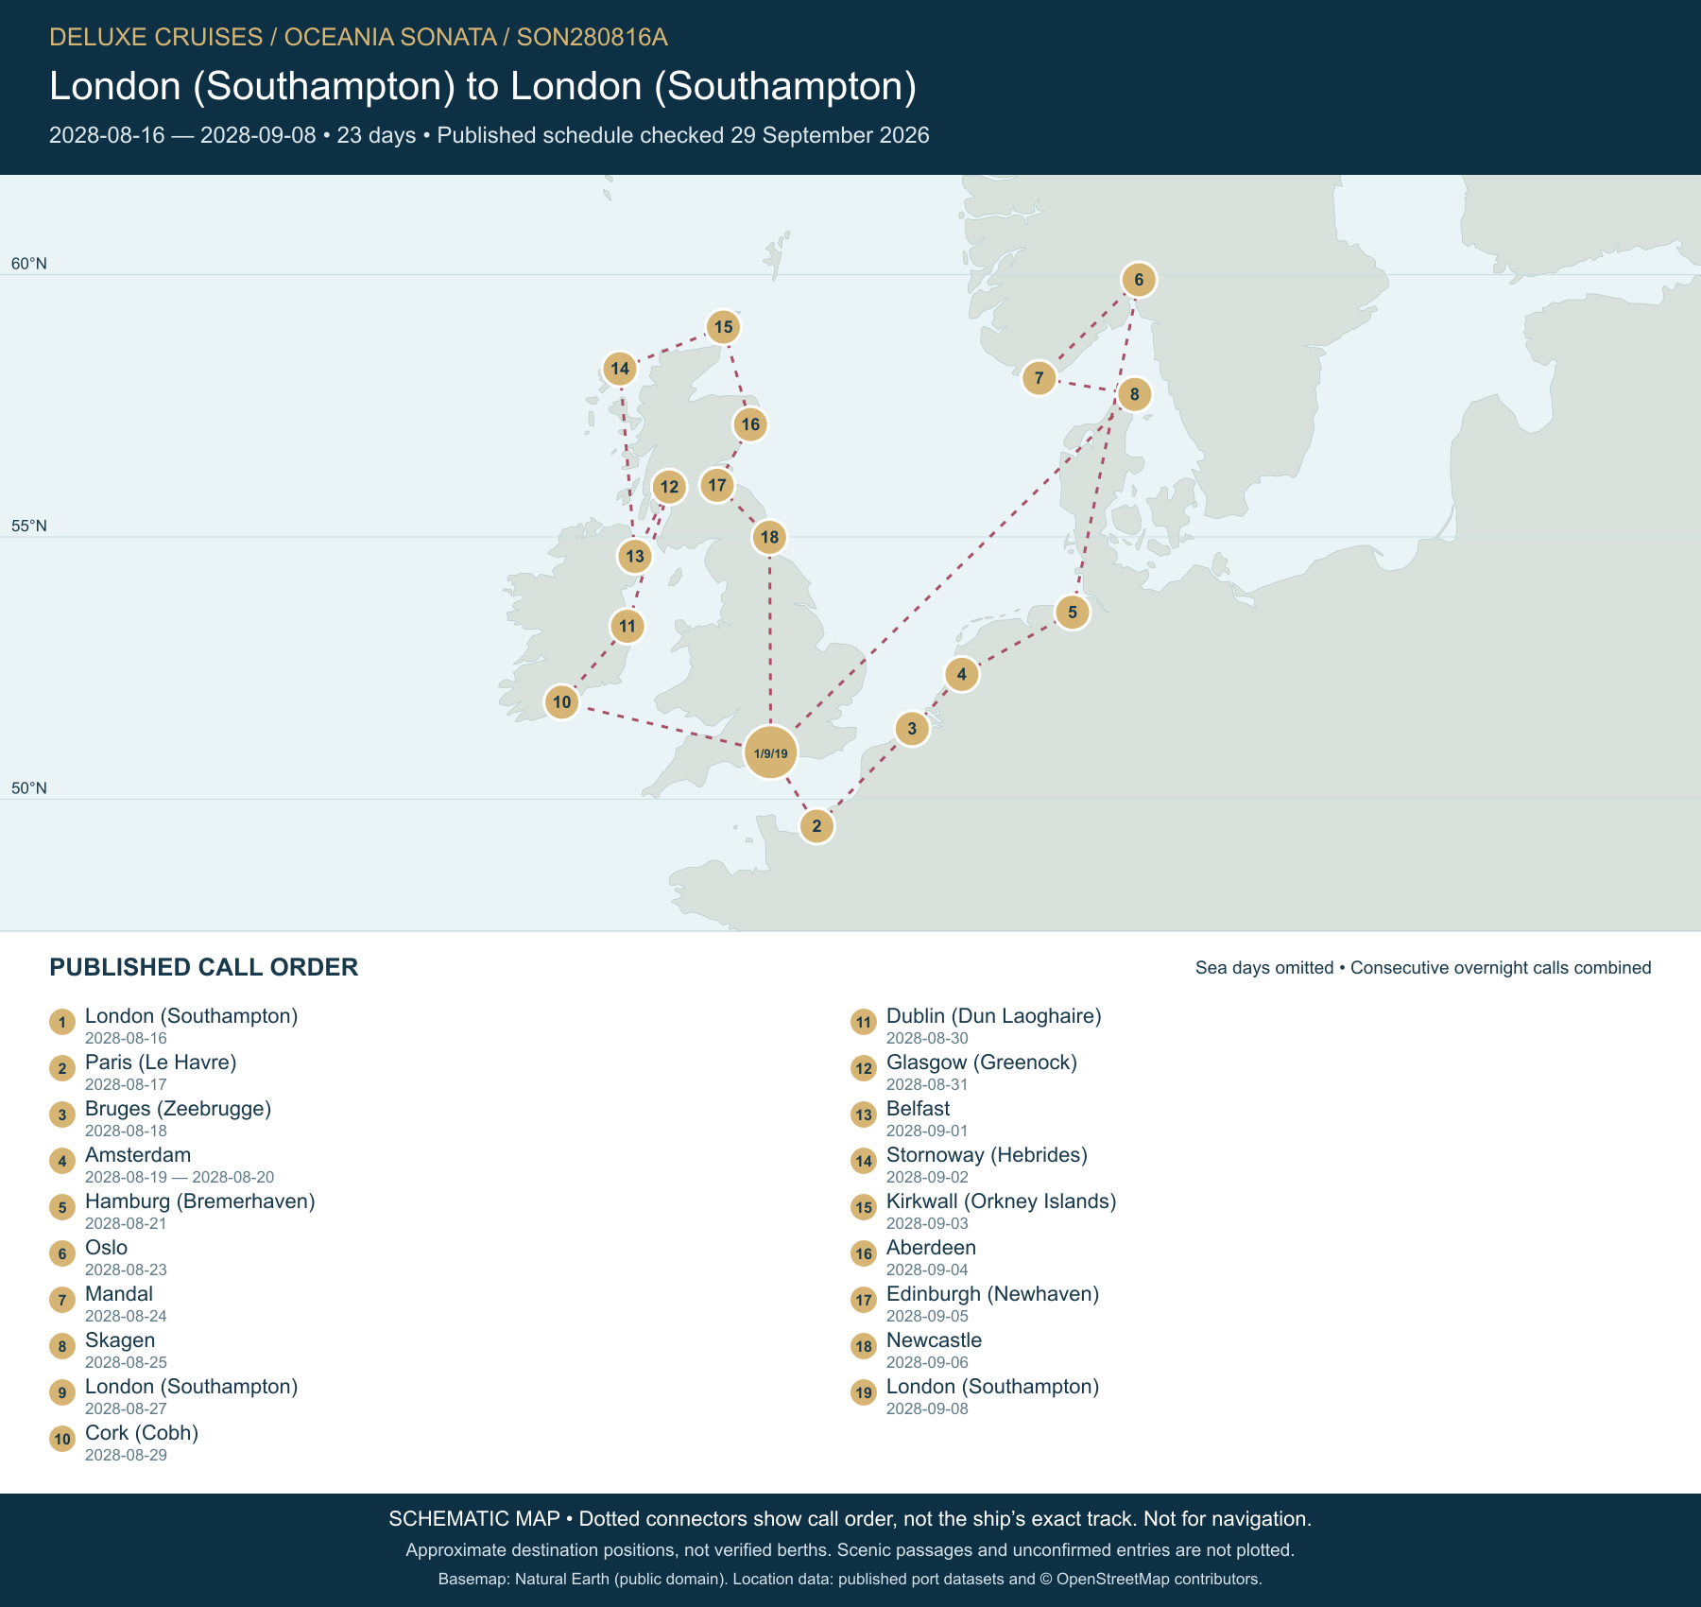The image size is (1701, 1607).
Task: Click the 'Skagen' list entry
Action: click(x=120, y=1340)
